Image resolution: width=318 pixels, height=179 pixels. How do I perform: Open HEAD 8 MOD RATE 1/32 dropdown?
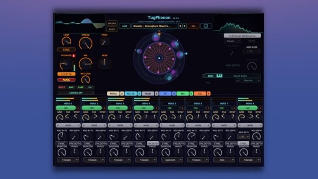click(x=243, y=137)
